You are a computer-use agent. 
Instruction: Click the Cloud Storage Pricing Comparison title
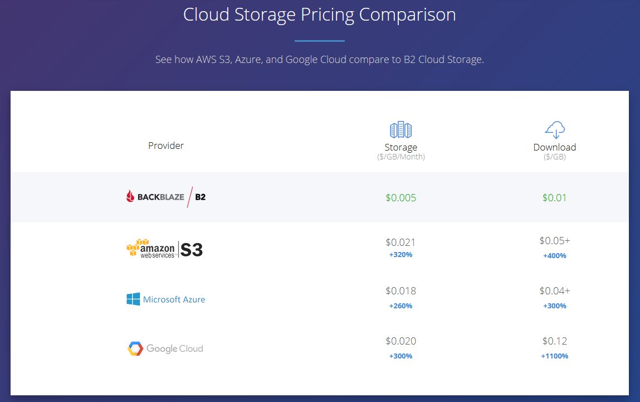320,14
